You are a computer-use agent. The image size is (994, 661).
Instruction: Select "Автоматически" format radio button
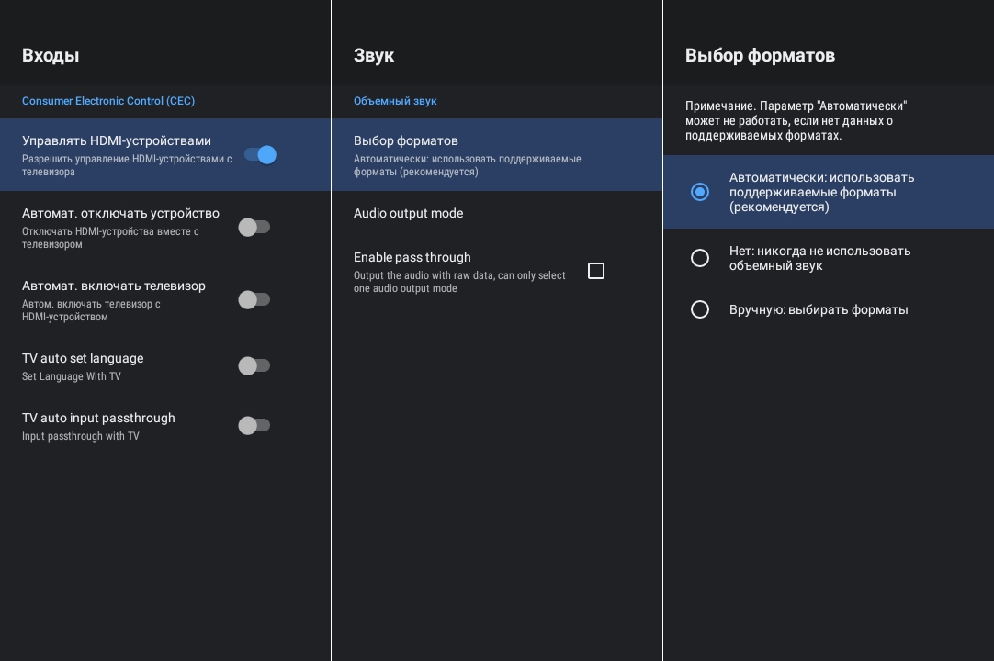pos(700,192)
